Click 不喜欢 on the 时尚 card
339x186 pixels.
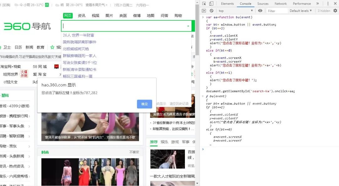click(134, 152)
